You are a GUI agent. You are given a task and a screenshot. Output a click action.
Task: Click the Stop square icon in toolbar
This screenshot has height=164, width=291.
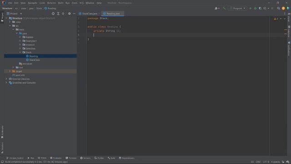pos(272,8)
